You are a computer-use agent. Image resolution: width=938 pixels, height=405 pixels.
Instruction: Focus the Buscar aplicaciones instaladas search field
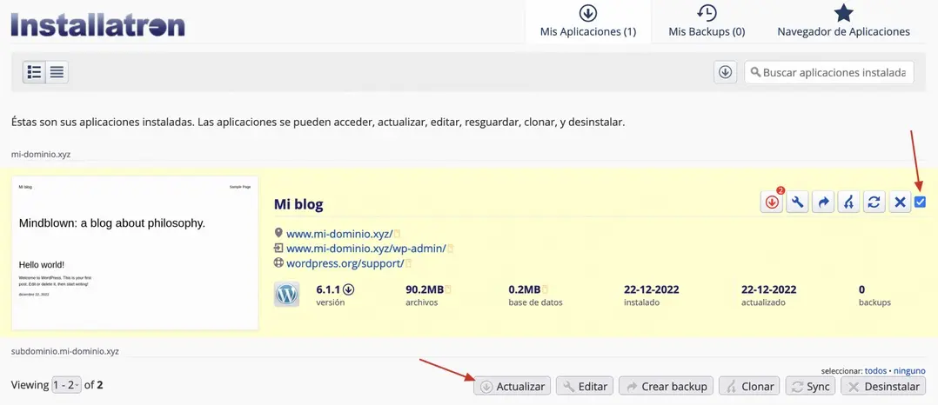(829, 72)
